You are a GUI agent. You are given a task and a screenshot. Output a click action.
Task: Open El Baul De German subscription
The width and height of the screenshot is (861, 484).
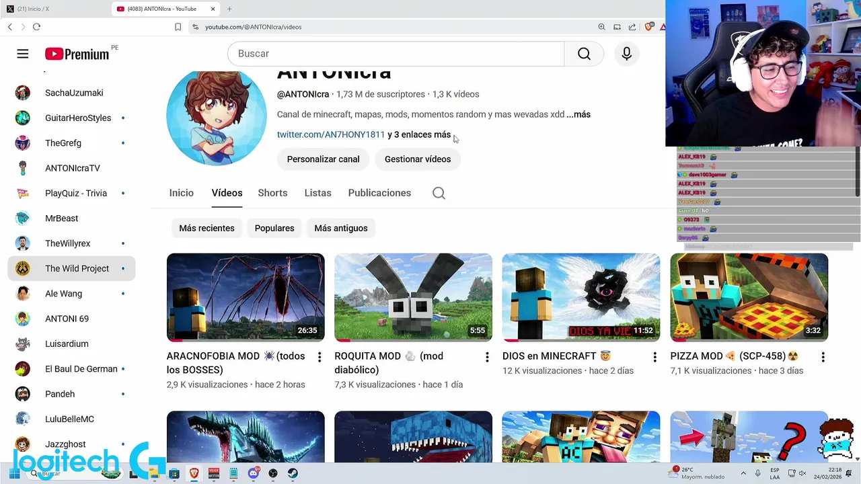tap(71, 369)
